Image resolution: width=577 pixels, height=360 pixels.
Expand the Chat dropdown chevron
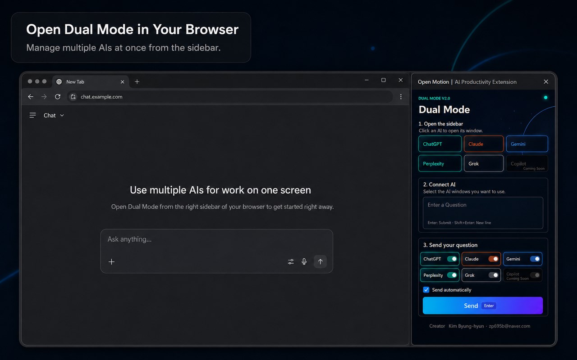(62, 116)
